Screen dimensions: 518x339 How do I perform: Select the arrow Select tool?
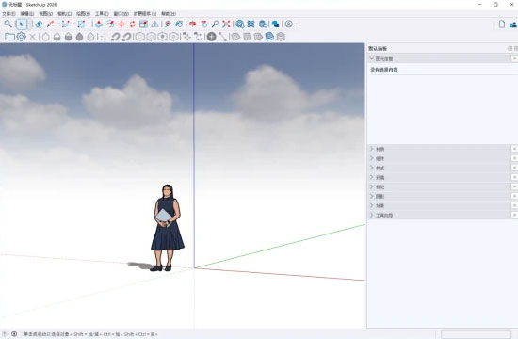click(21, 24)
